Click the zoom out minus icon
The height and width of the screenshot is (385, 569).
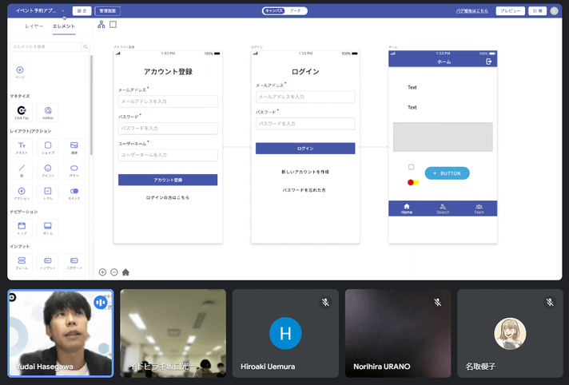(114, 272)
